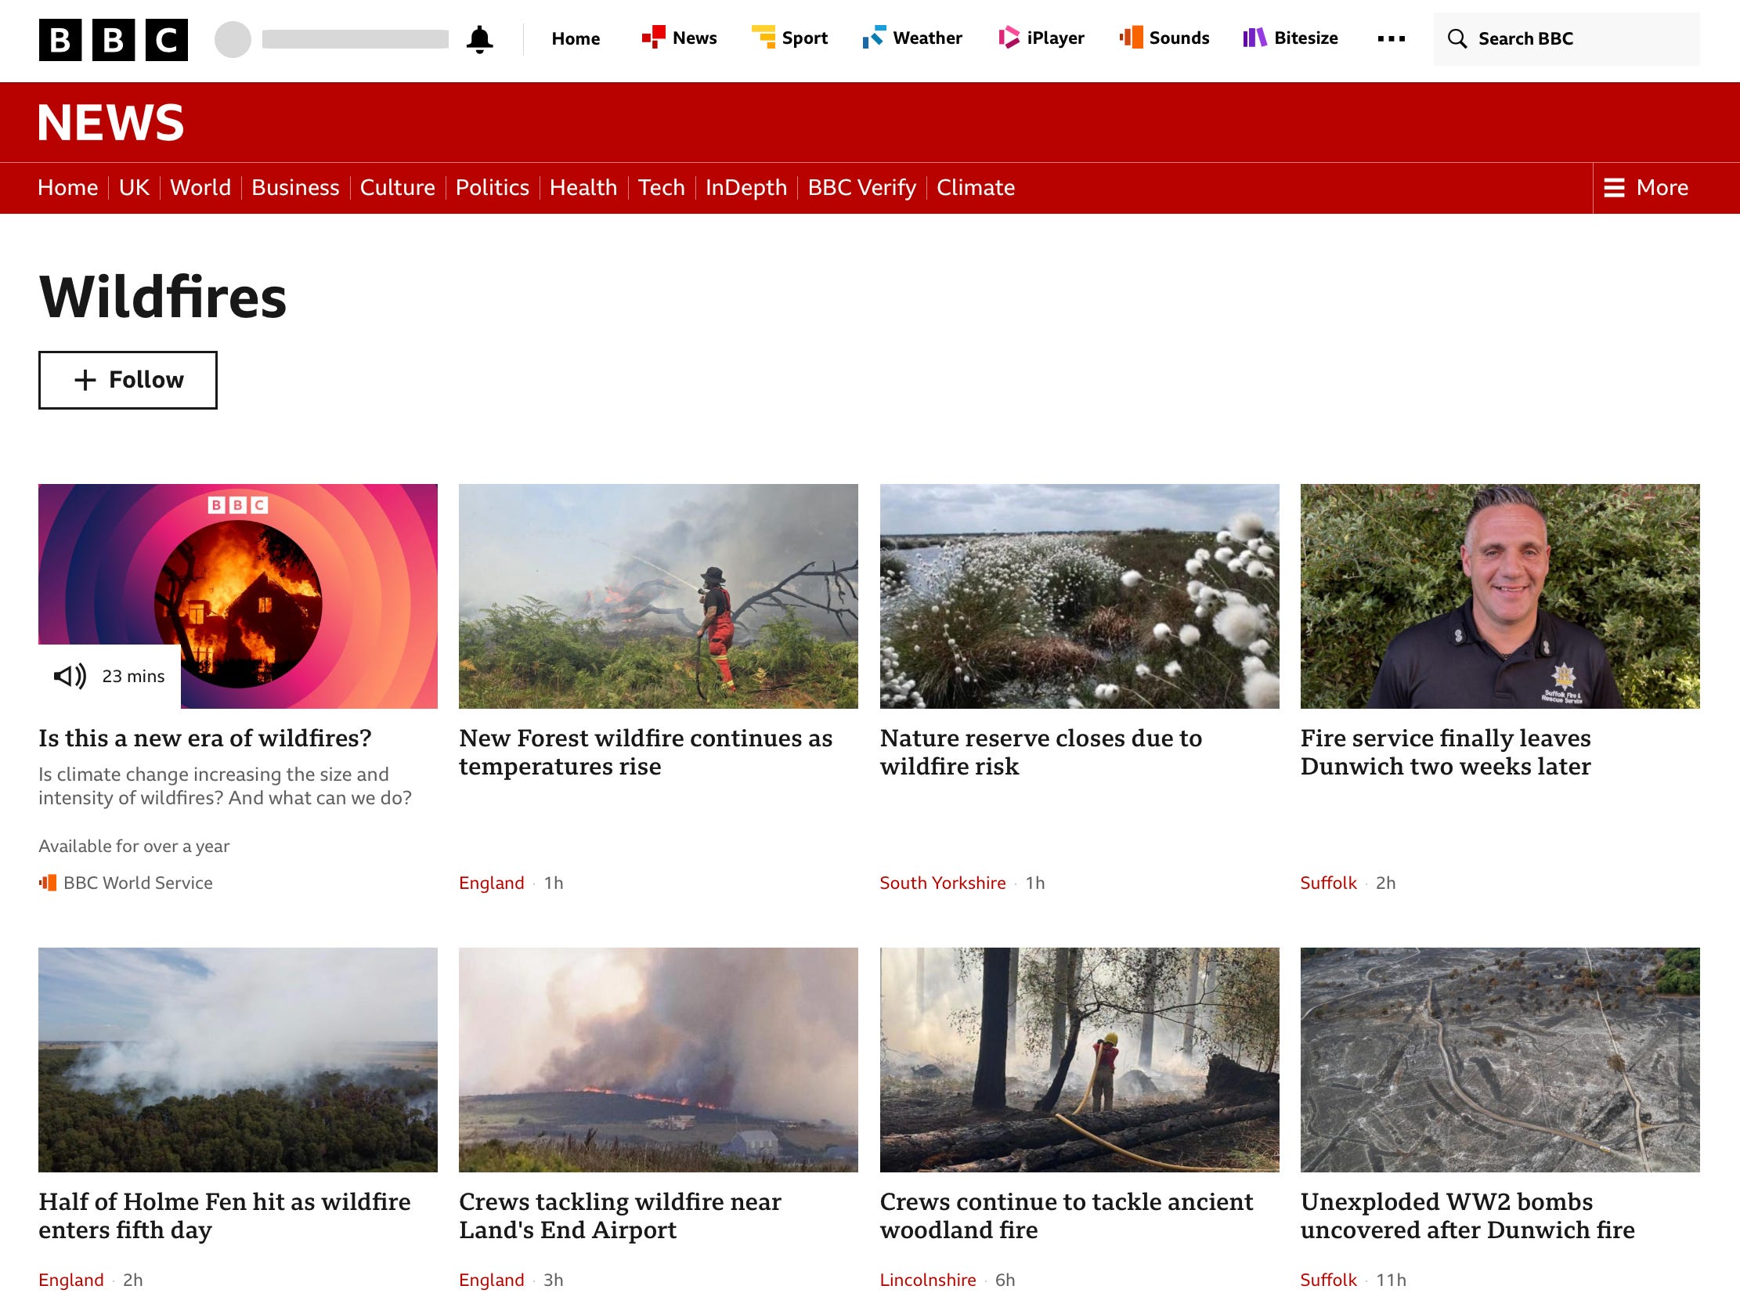Screen dimensions: 1740x1311
Task: Open the notifications bell
Action: point(479,39)
